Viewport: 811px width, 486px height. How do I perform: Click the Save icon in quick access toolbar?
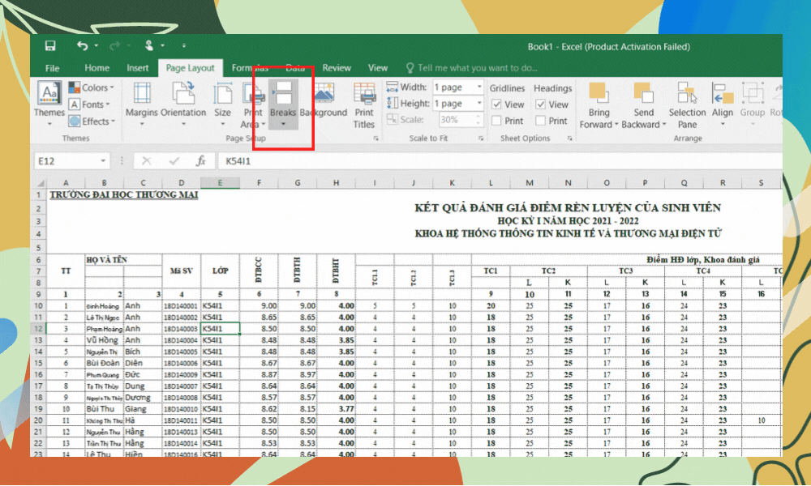click(x=50, y=46)
